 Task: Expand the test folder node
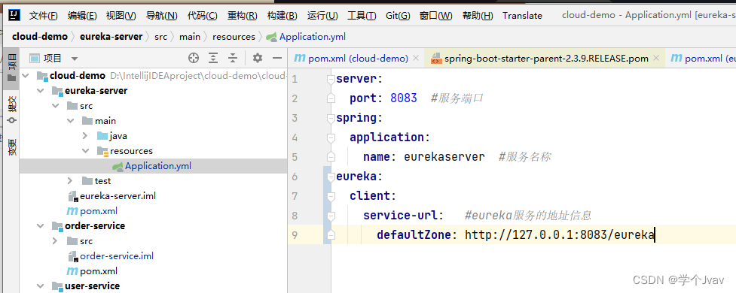(x=70, y=180)
